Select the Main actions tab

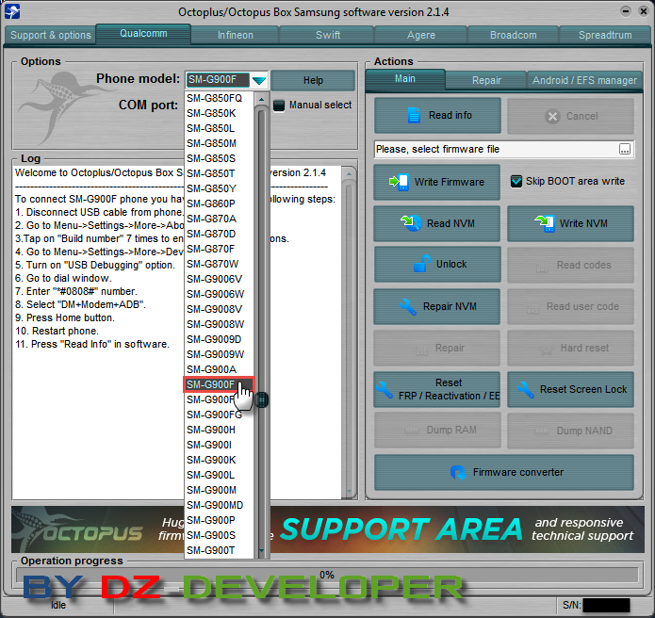coord(404,79)
